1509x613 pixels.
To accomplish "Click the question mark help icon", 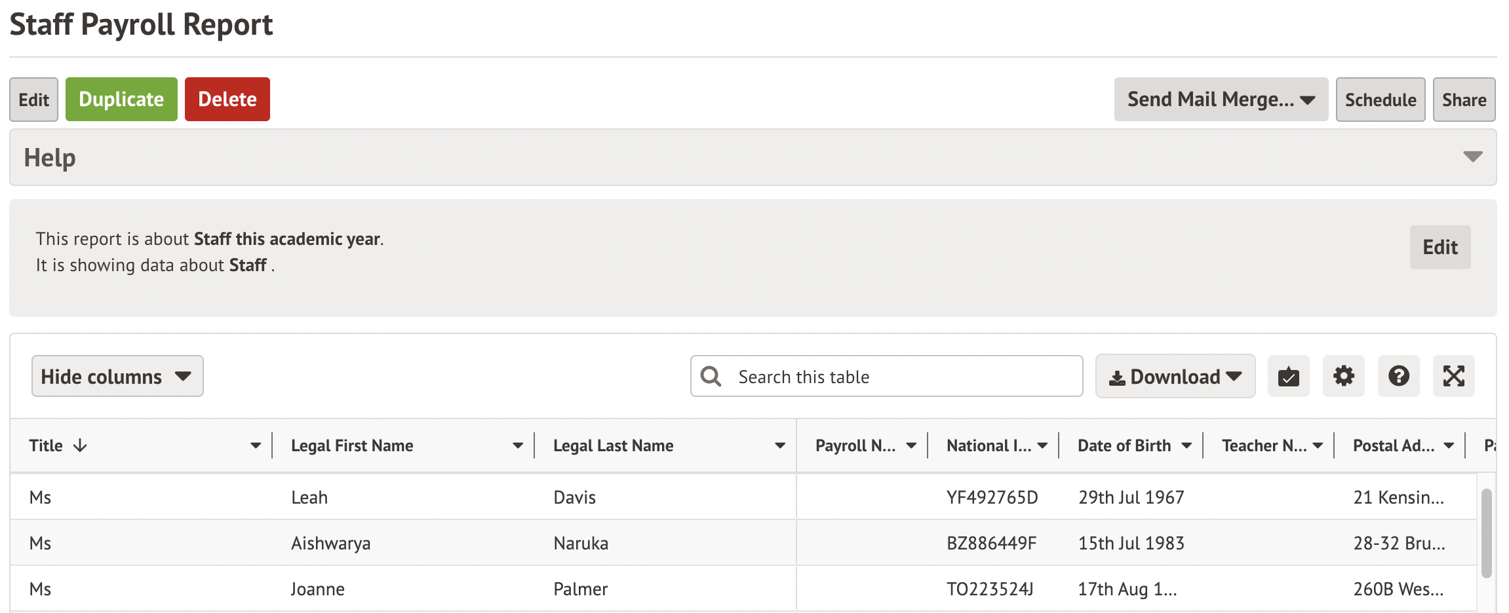I will click(x=1398, y=377).
